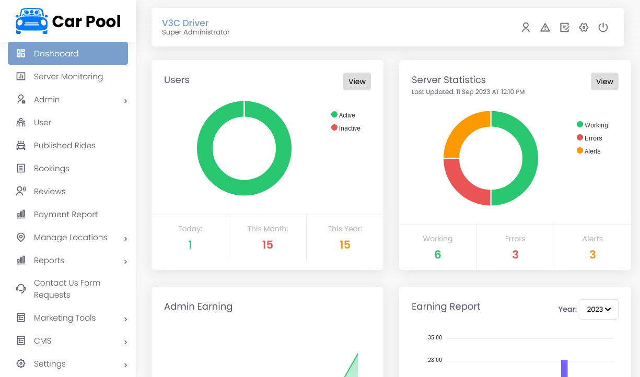The width and height of the screenshot is (640, 377).
Task: Click the green Working segment of server donut
Action: pos(530,158)
